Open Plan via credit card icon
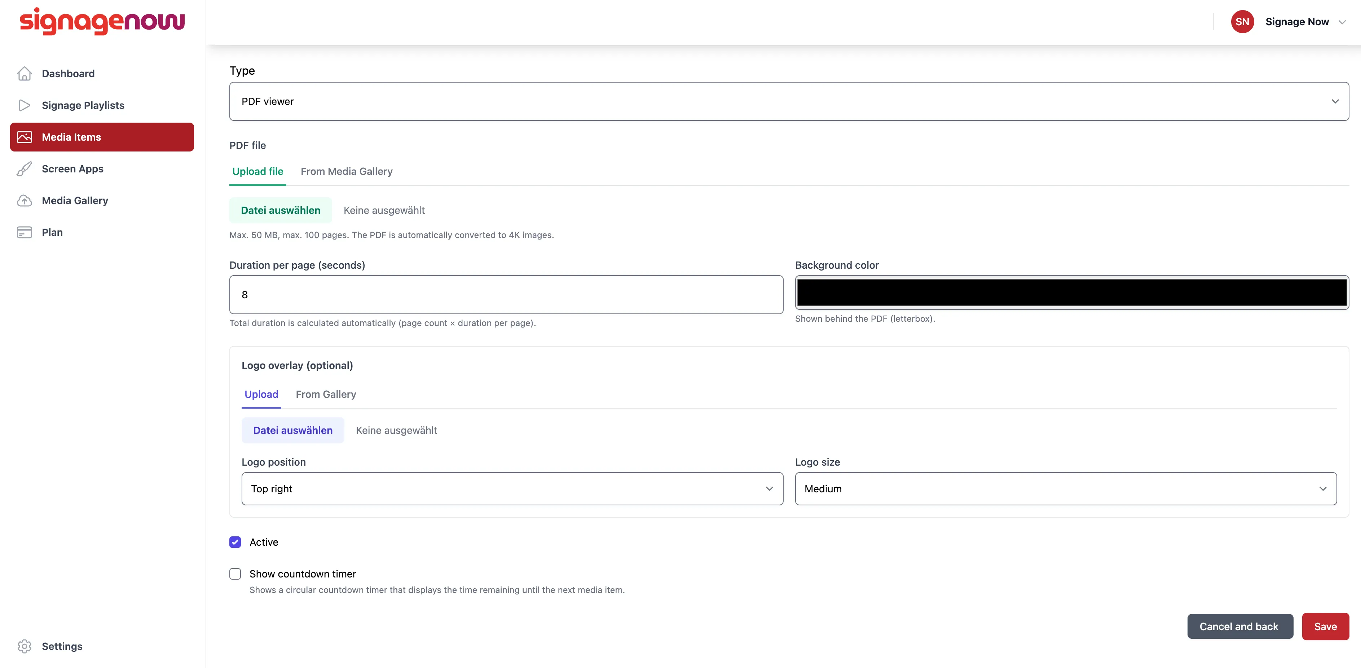The height and width of the screenshot is (668, 1361). (24, 232)
